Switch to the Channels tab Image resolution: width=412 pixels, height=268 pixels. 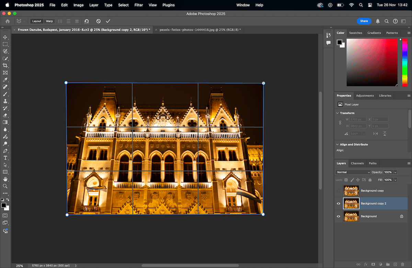(x=357, y=163)
